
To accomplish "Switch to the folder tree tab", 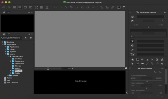I will [x=4, y=34].
